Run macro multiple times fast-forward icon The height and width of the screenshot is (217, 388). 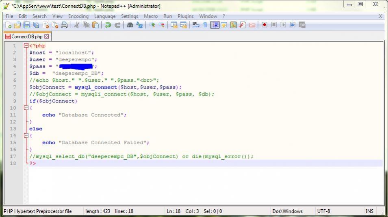tap(293, 25)
